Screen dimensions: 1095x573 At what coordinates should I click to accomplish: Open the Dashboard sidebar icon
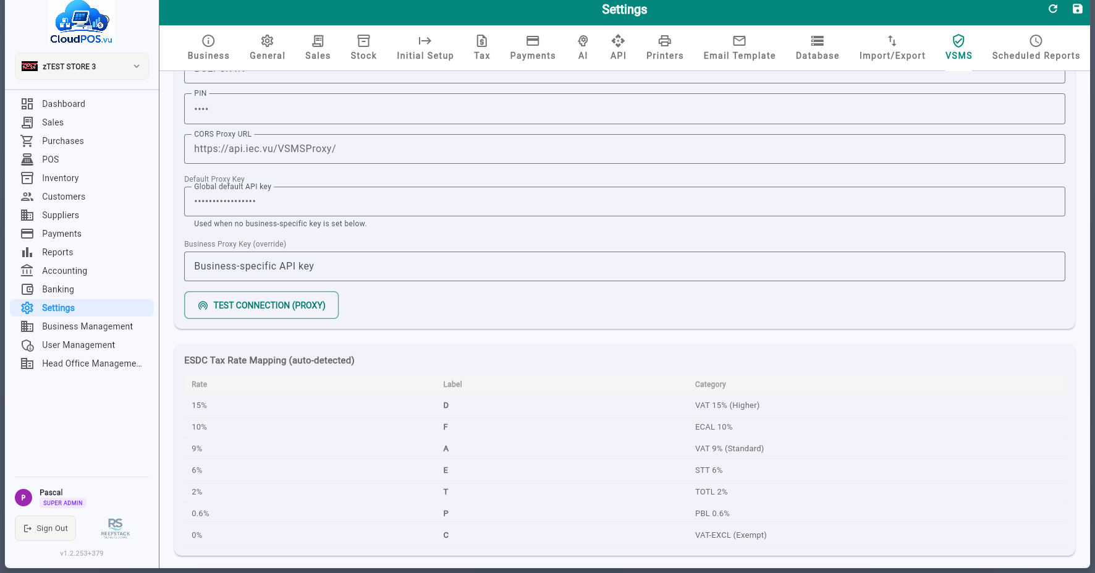tap(27, 104)
